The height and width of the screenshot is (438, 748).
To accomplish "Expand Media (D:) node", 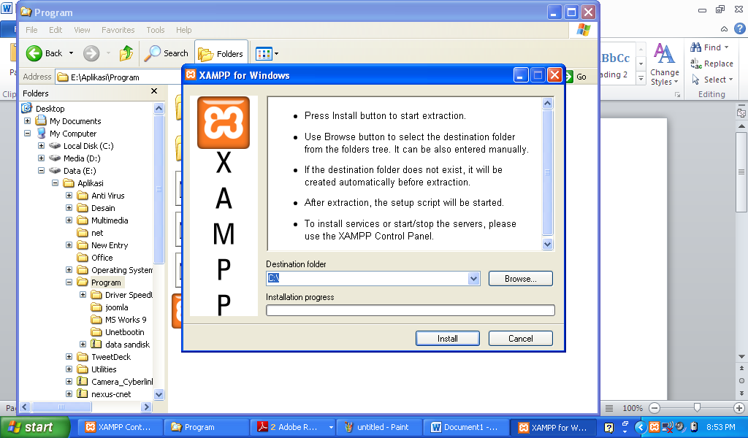I will click(x=41, y=158).
